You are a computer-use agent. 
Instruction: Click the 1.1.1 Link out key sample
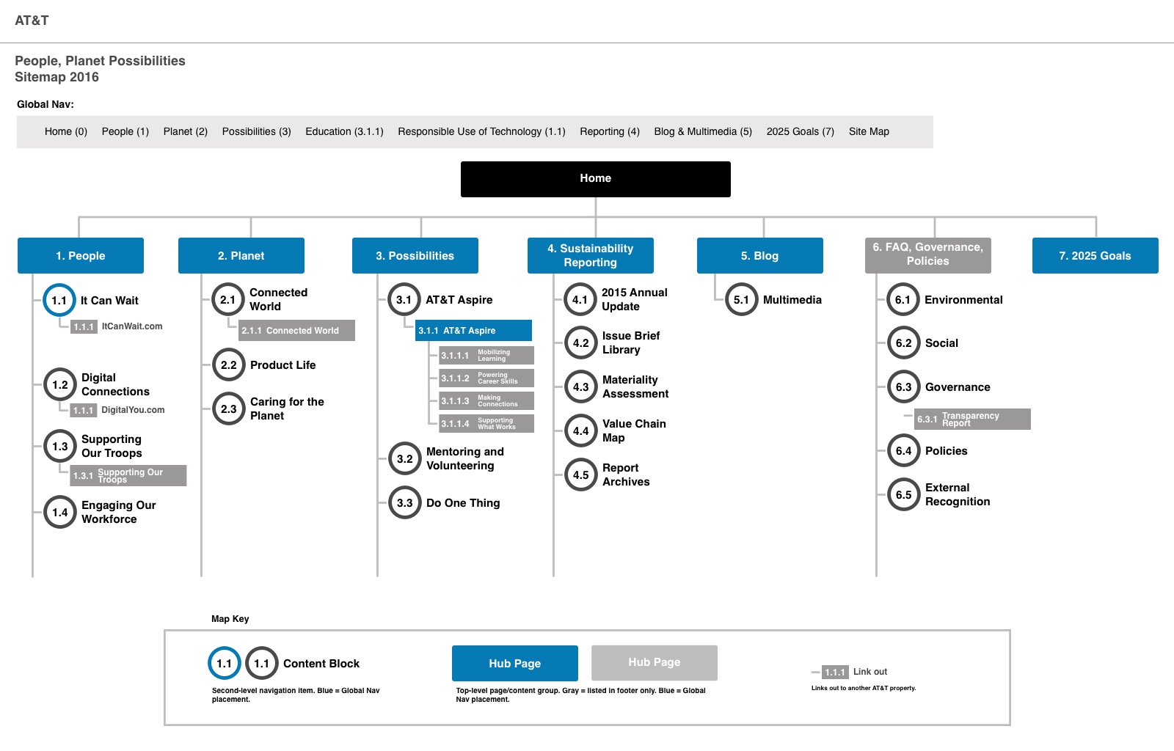point(855,673)
